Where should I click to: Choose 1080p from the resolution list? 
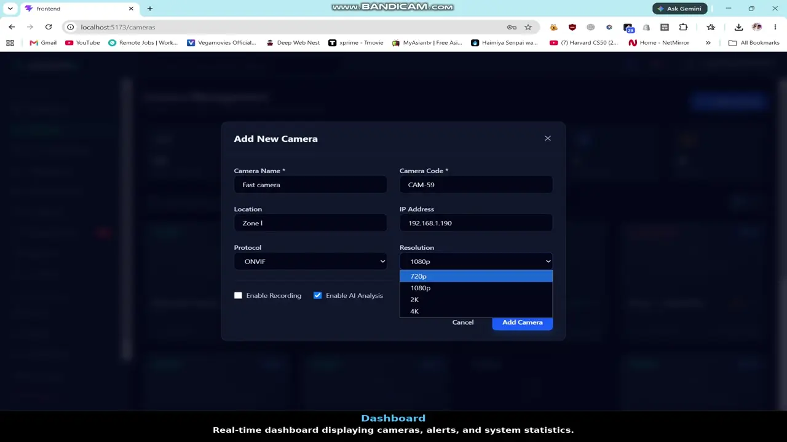[x=476, y=288]
